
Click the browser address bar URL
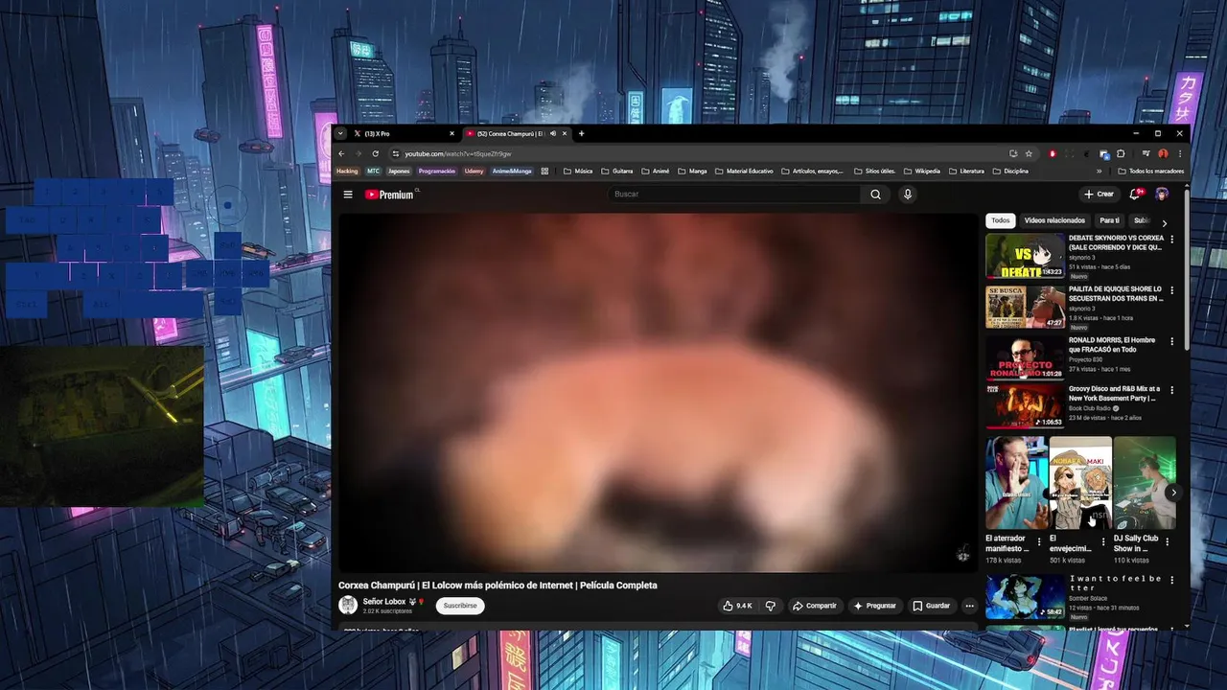pos(458,153)
